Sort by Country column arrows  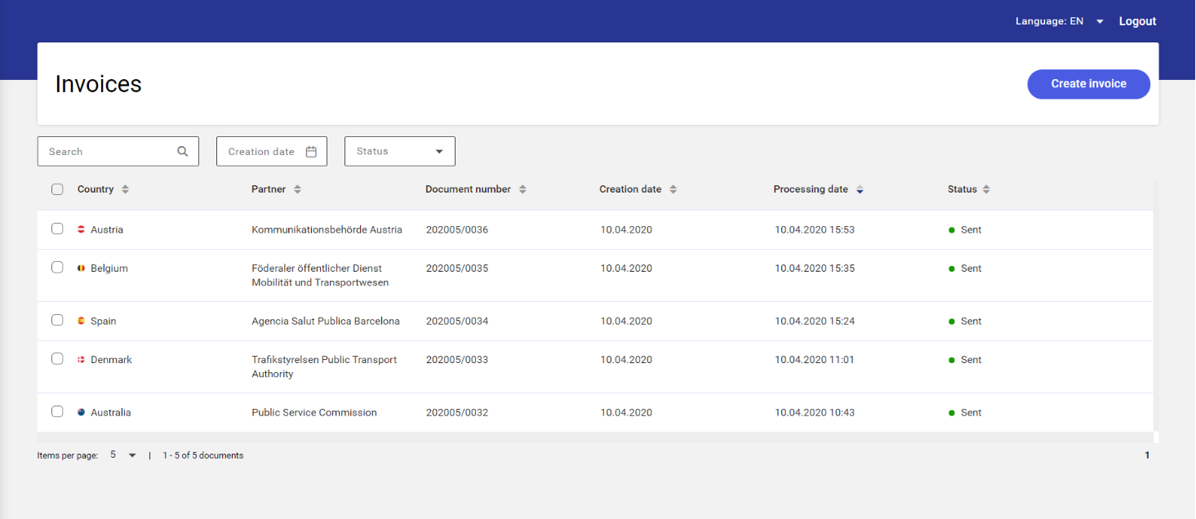[x=125, y=189]
